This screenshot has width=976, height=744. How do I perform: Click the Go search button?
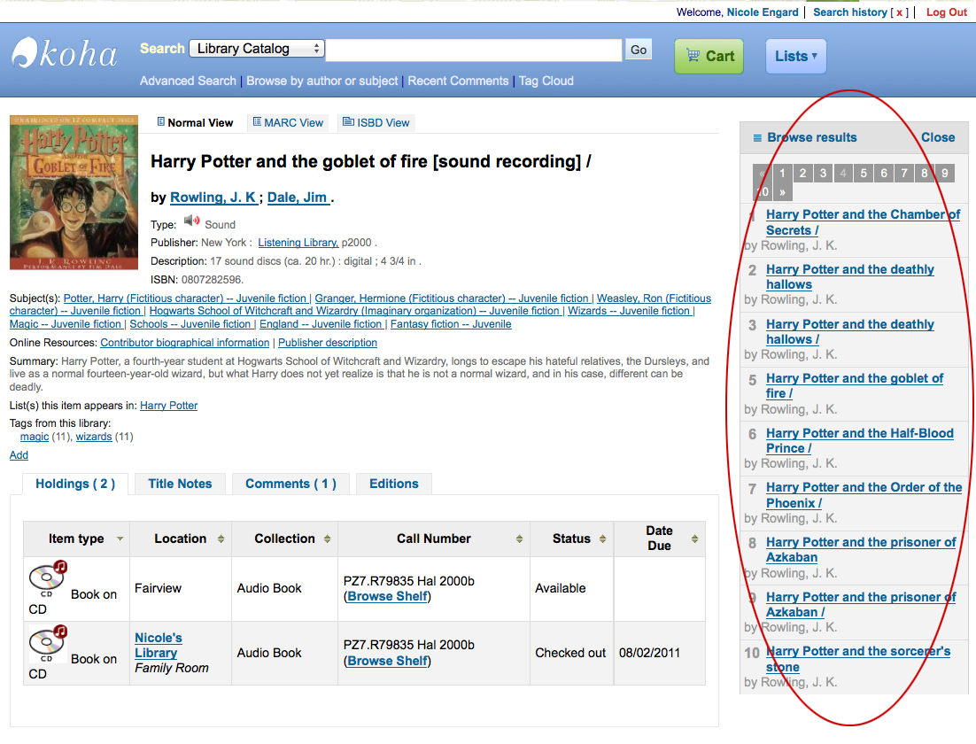tap(638, 50)
